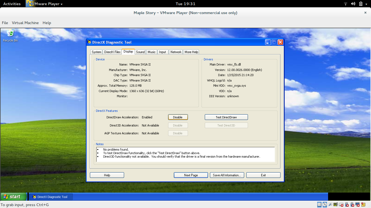Click Save All Information button
The height and width of the screenshot is (208, 371).
click(x=227, y=175)
